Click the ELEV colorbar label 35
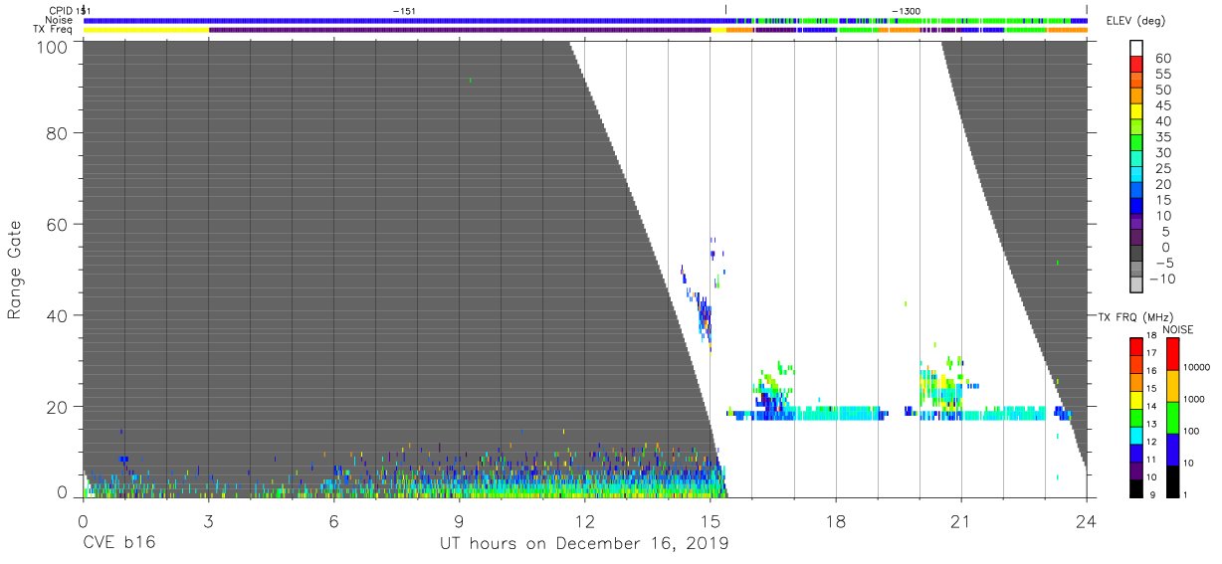The image size is (1222, 564). click(x=1163, y=136)
